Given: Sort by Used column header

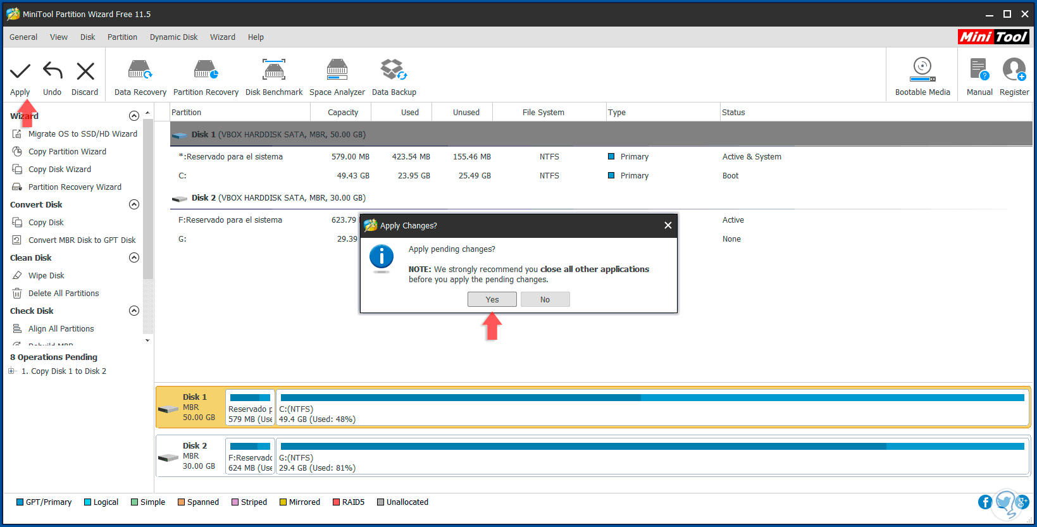Looking at the screenshot, I should coord(402,113).
